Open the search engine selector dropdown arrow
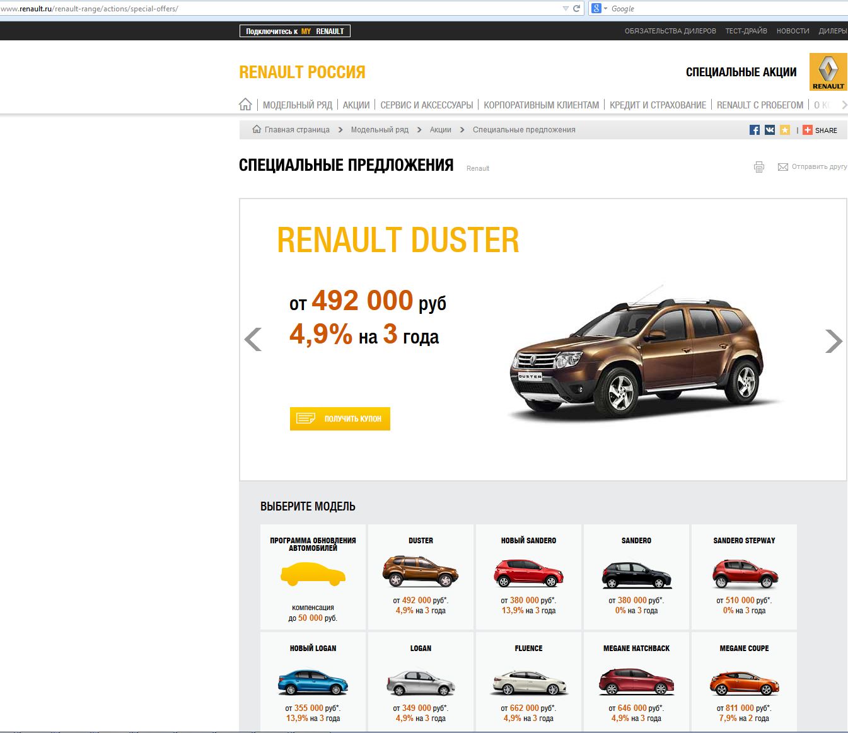 [x=605, y=9]
